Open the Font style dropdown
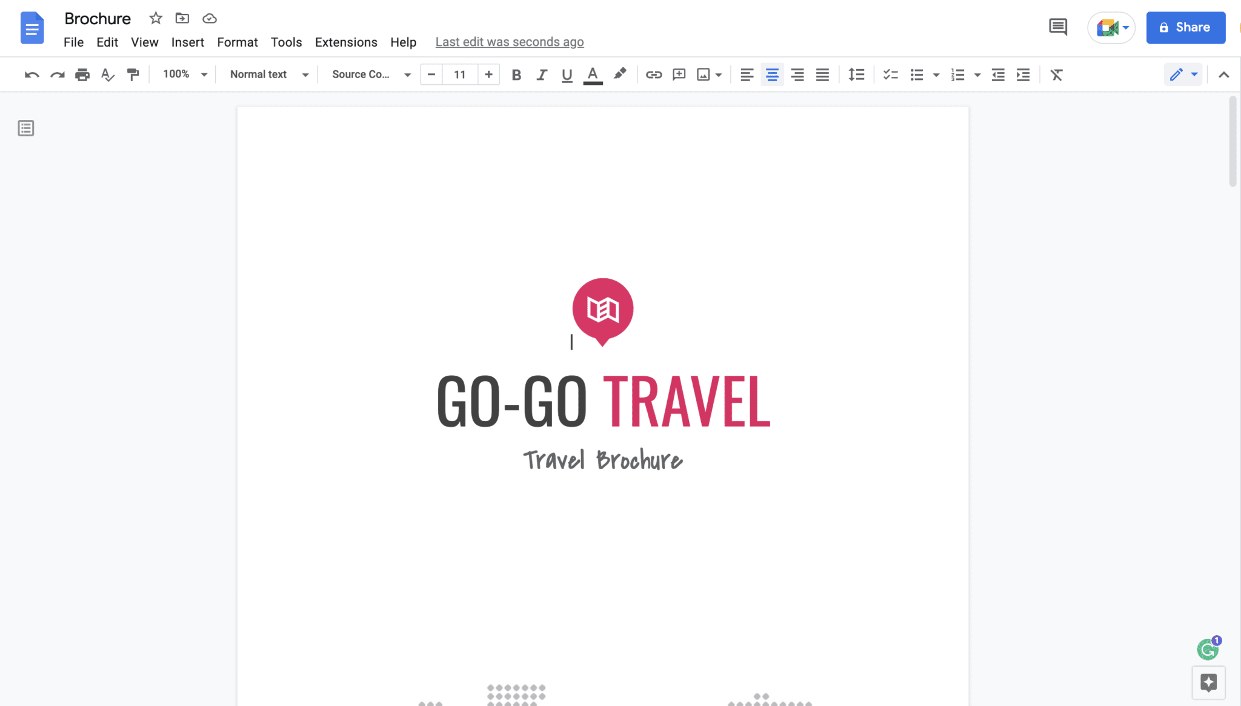 click(x=371, y=74)
